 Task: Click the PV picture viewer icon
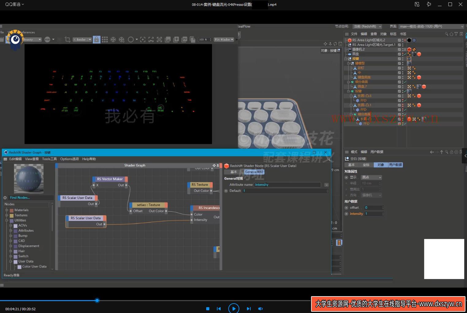coord(184,39)
